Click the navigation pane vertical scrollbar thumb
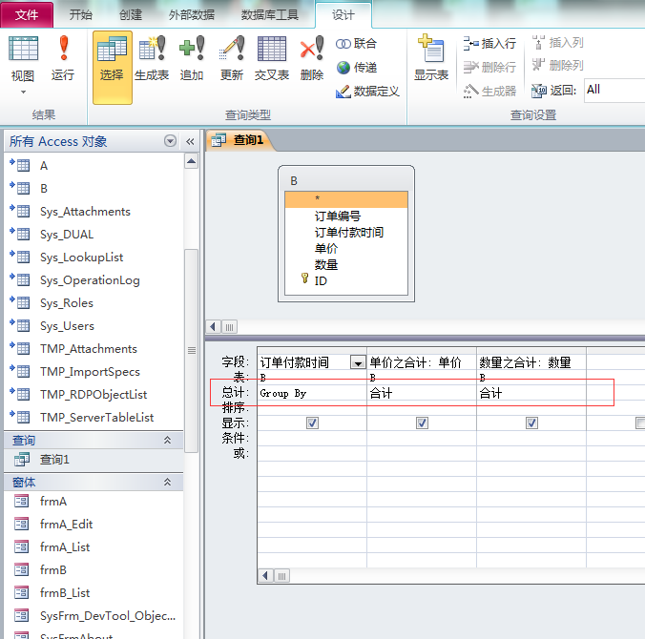645x639 pixels. coord(191,350)
